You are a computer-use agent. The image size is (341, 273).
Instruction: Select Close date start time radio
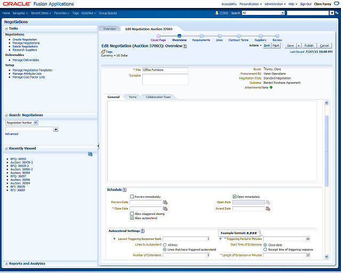[x=265, y=245]
